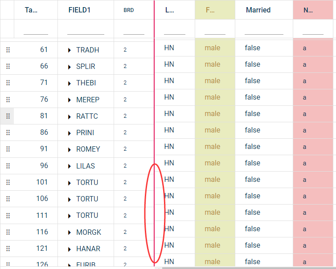This screenshot has width=336, height=269.
Task: Expand the MOREP row arrow
Action: 70,100
